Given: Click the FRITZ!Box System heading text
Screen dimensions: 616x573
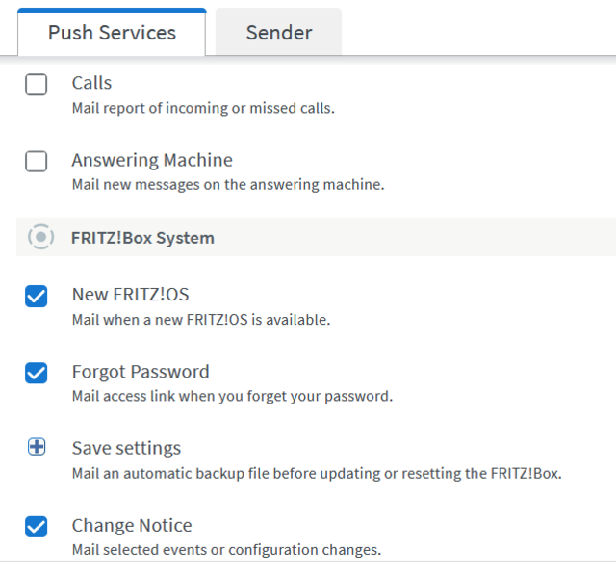Looking at the screenshot, I should point(142,237).
